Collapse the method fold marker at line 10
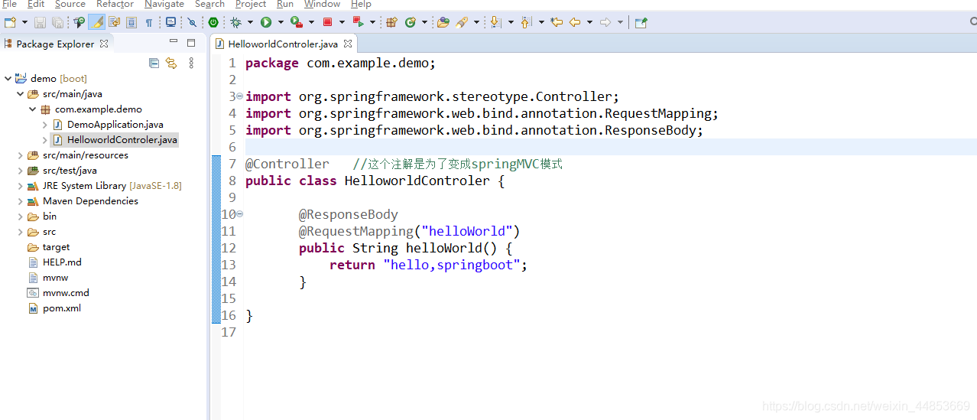The image size is (977, 420). point(239,214)
